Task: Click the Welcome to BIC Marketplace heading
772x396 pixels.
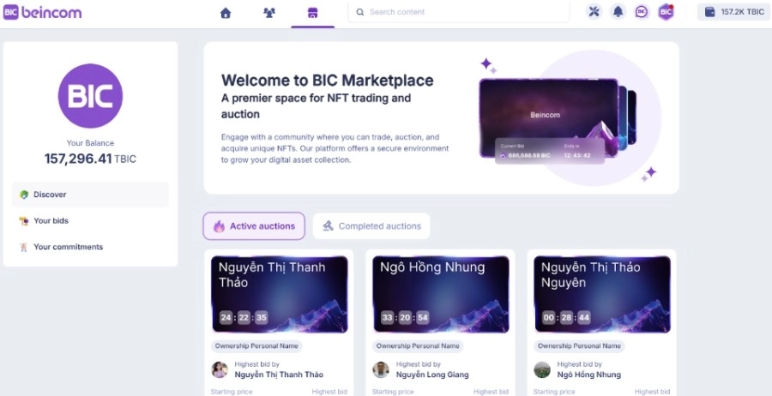Action: 328,81
